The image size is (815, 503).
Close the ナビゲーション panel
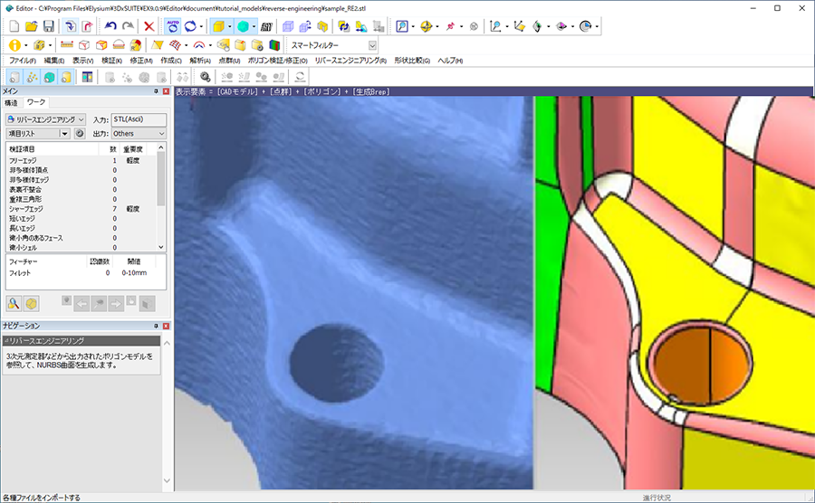pos(166,326)
